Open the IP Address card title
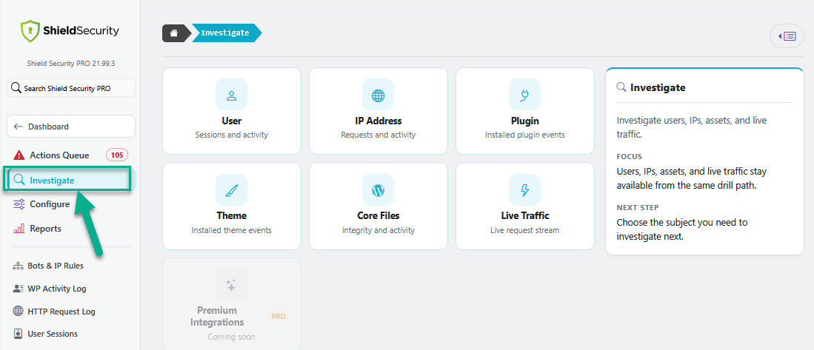The height and width of the screenshot is (350, 814). 378,121
